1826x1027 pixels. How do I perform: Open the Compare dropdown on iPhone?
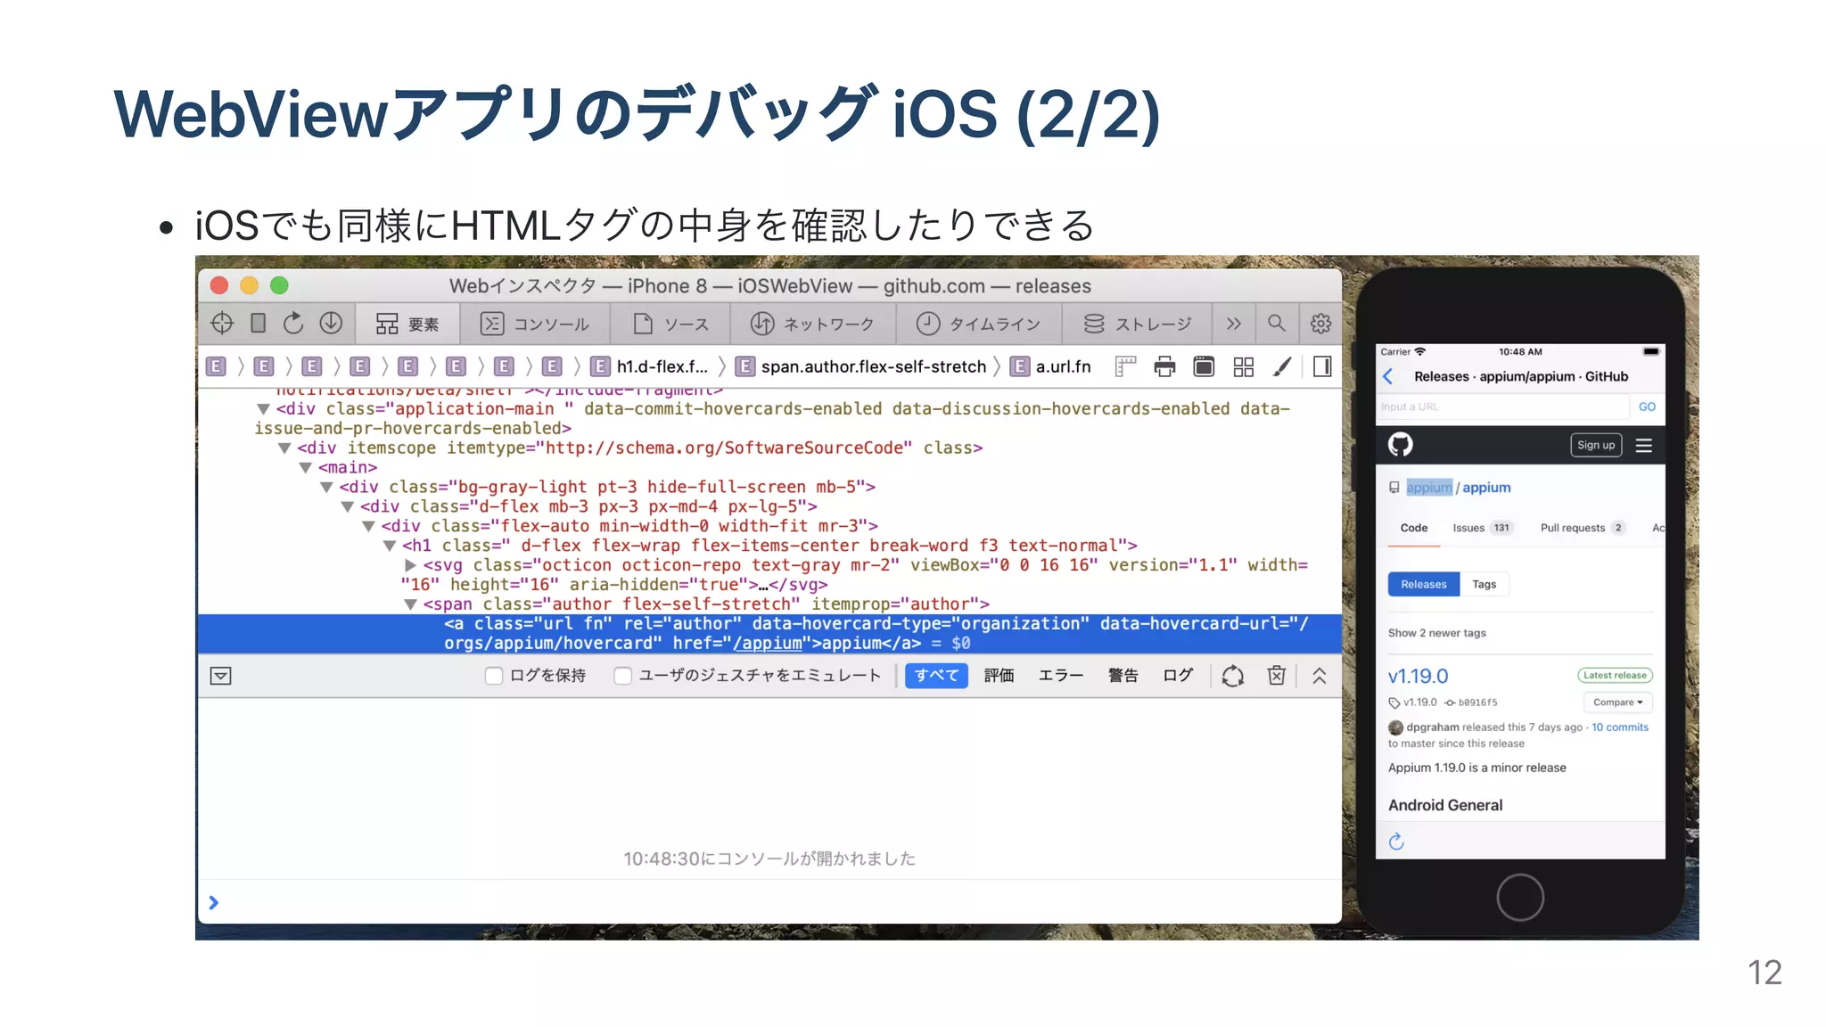[x=1618, y=702]
